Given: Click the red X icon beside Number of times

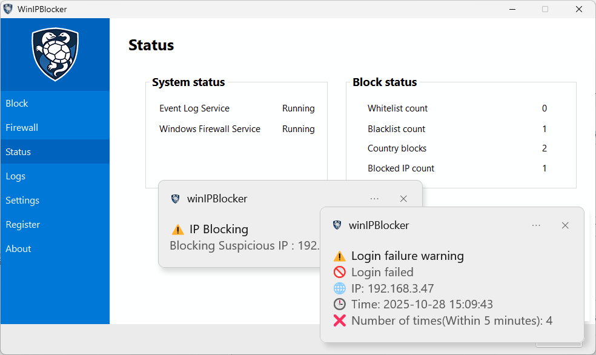Looking at the screenshot, I should pos(339,320).
